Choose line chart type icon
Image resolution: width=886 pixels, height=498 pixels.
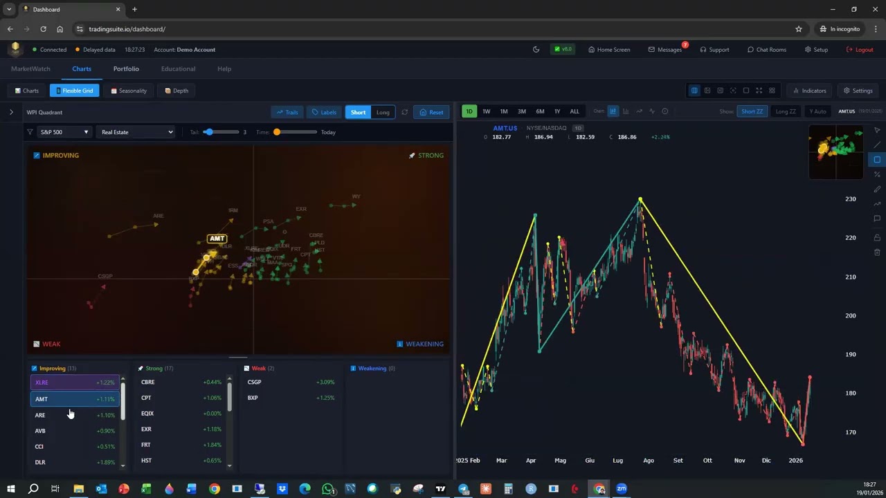click(639, 111)
